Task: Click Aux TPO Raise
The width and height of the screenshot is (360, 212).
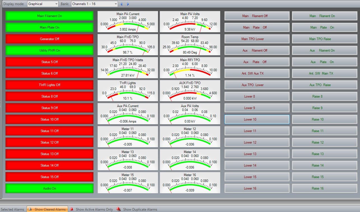Action: coord(324,85)
